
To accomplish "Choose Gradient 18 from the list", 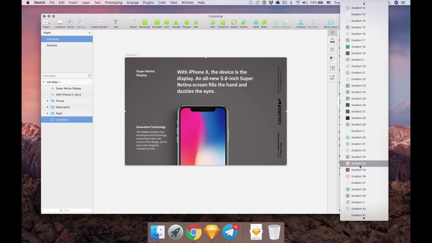I will [358, 47].
